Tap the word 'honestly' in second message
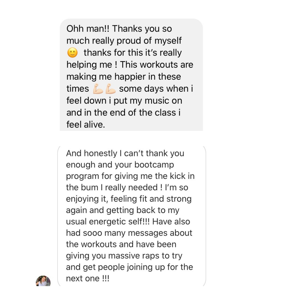Viewport: 300px width, 300px height. [x=101, y=153]
